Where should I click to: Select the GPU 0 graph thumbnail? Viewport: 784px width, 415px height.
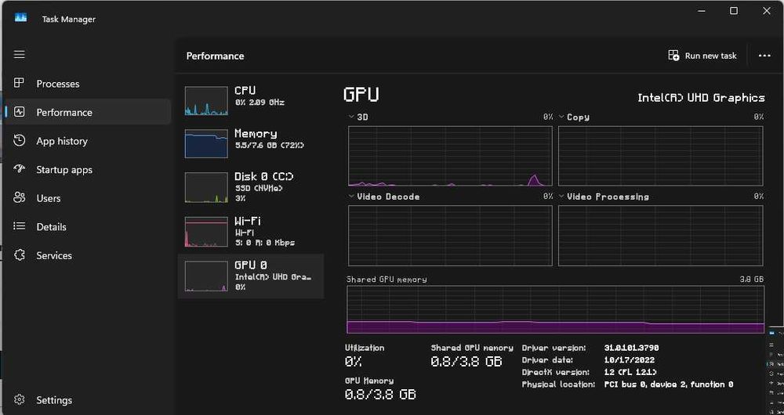(206, 276)
